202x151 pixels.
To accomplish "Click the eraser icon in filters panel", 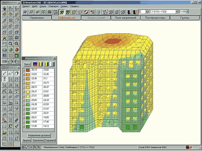I will pyautogui.click(x=11, y=73).
